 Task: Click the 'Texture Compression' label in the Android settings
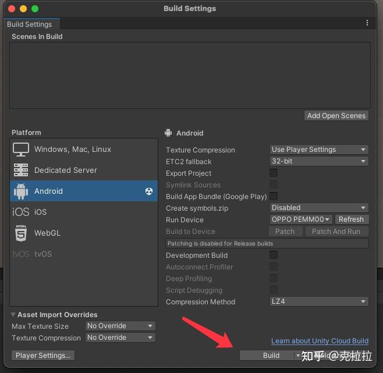(x=200, y=150)
